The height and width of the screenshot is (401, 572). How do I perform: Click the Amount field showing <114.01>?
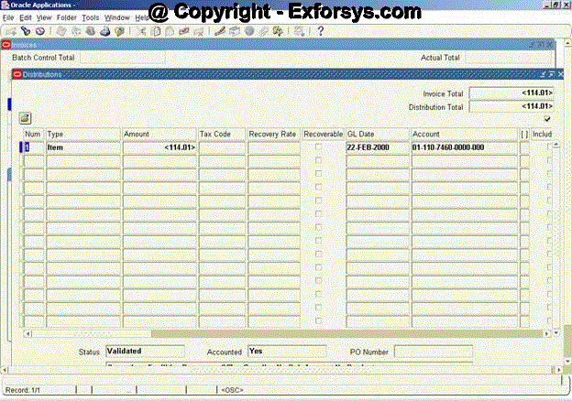coord(159,146)
